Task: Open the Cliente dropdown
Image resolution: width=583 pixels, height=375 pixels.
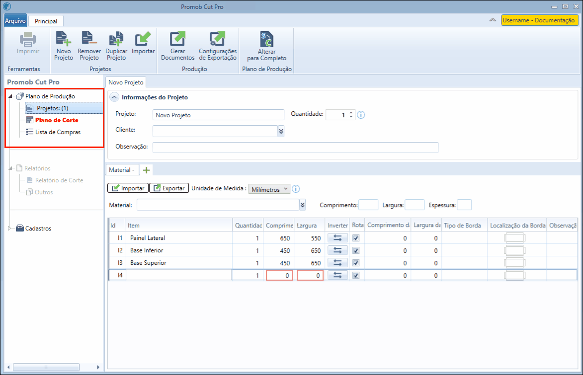Action: click(x=281, y=131)
